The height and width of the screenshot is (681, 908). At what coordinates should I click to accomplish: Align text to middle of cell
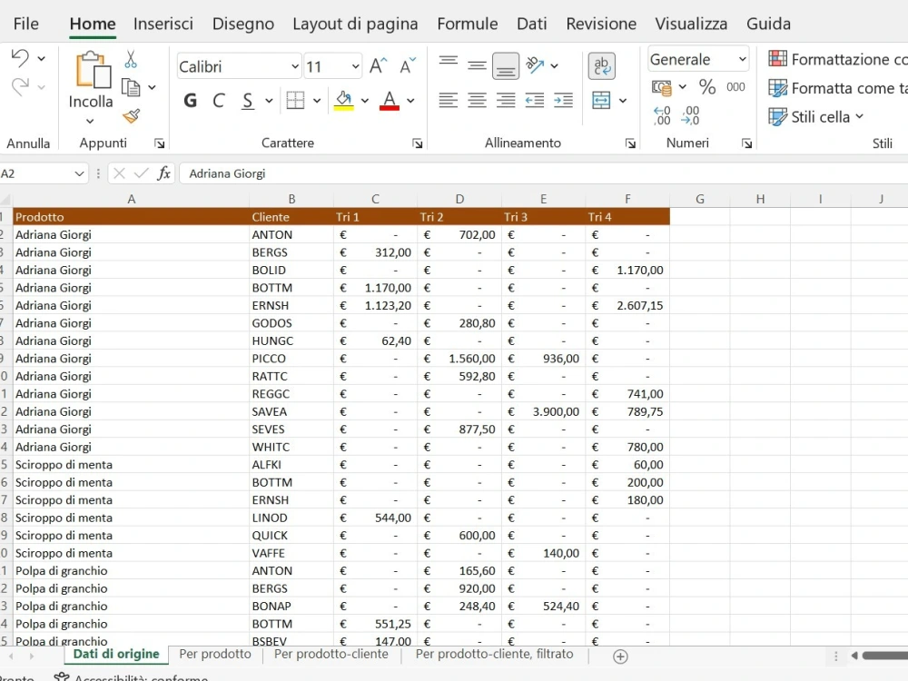click(x=478, y=66)
